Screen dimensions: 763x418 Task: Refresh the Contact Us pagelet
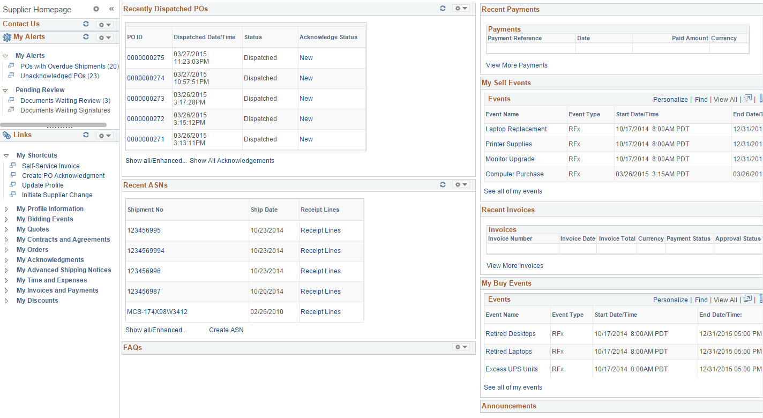pos(86,24)
